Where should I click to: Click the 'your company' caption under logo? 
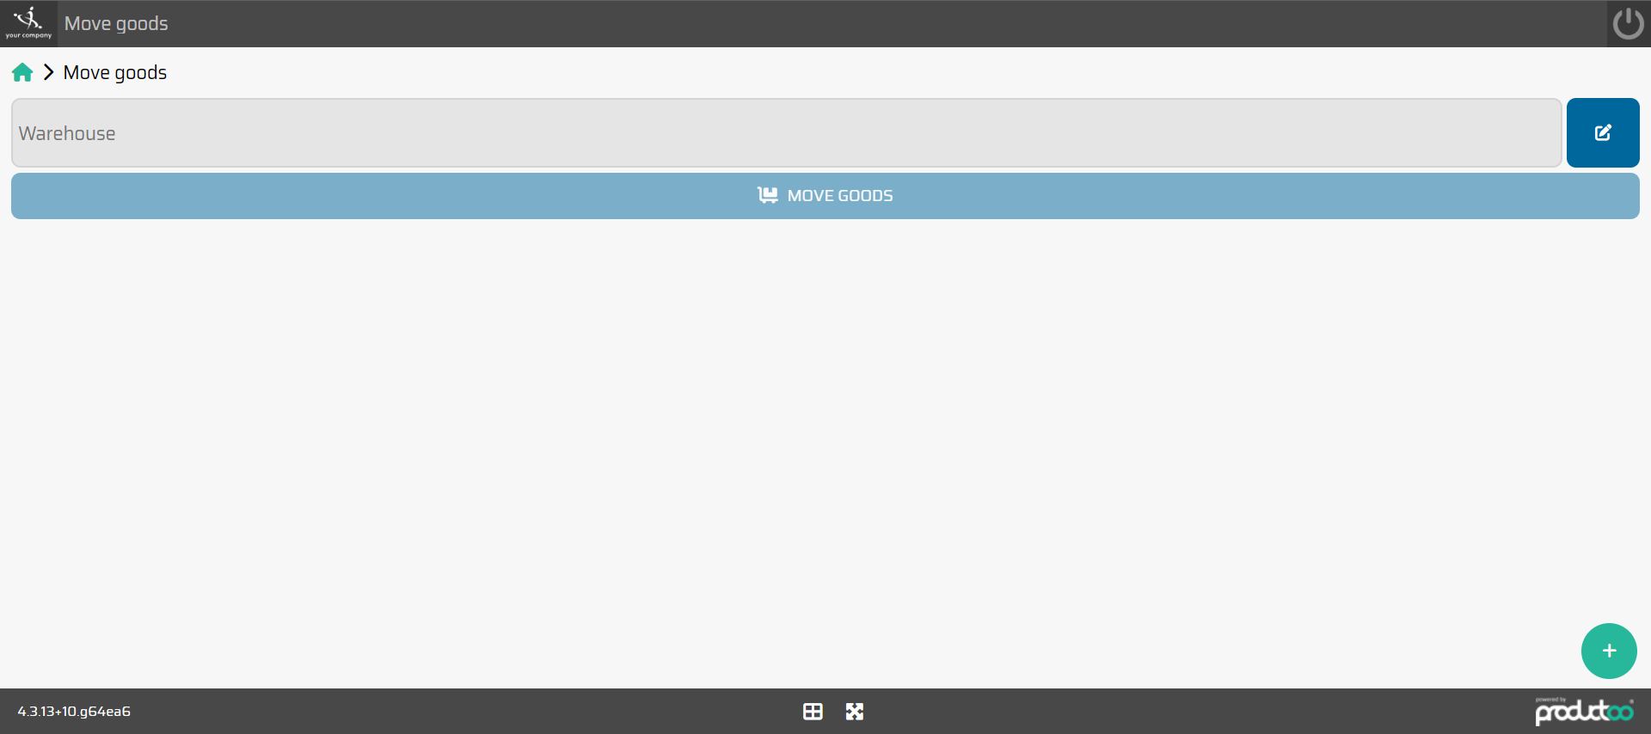pyautogui.click(x=28, y=36)
